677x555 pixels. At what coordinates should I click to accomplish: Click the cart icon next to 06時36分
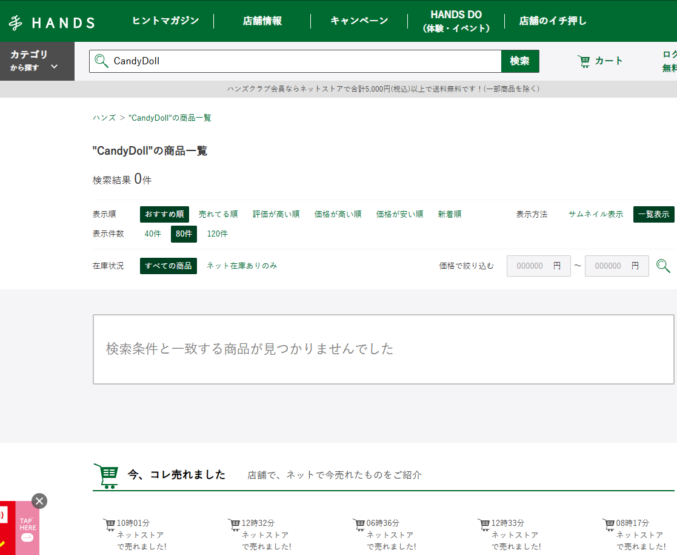tap(359, 524)
